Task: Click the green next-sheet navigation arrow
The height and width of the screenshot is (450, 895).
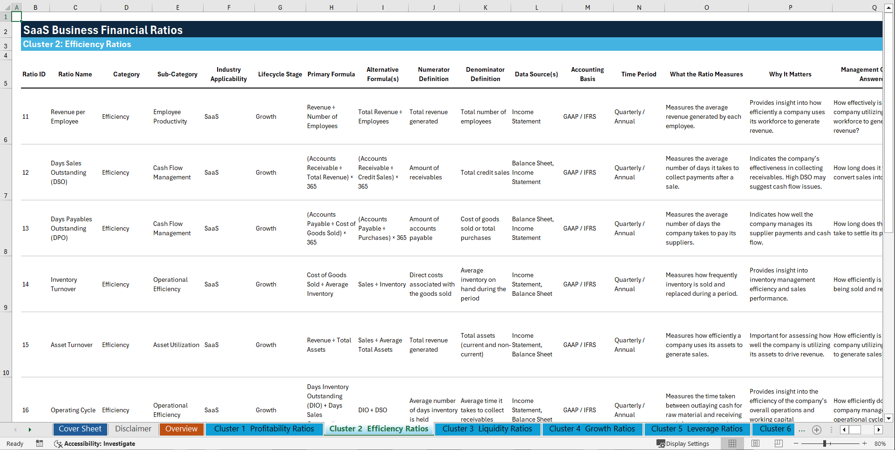Action: tap(30, 429)
